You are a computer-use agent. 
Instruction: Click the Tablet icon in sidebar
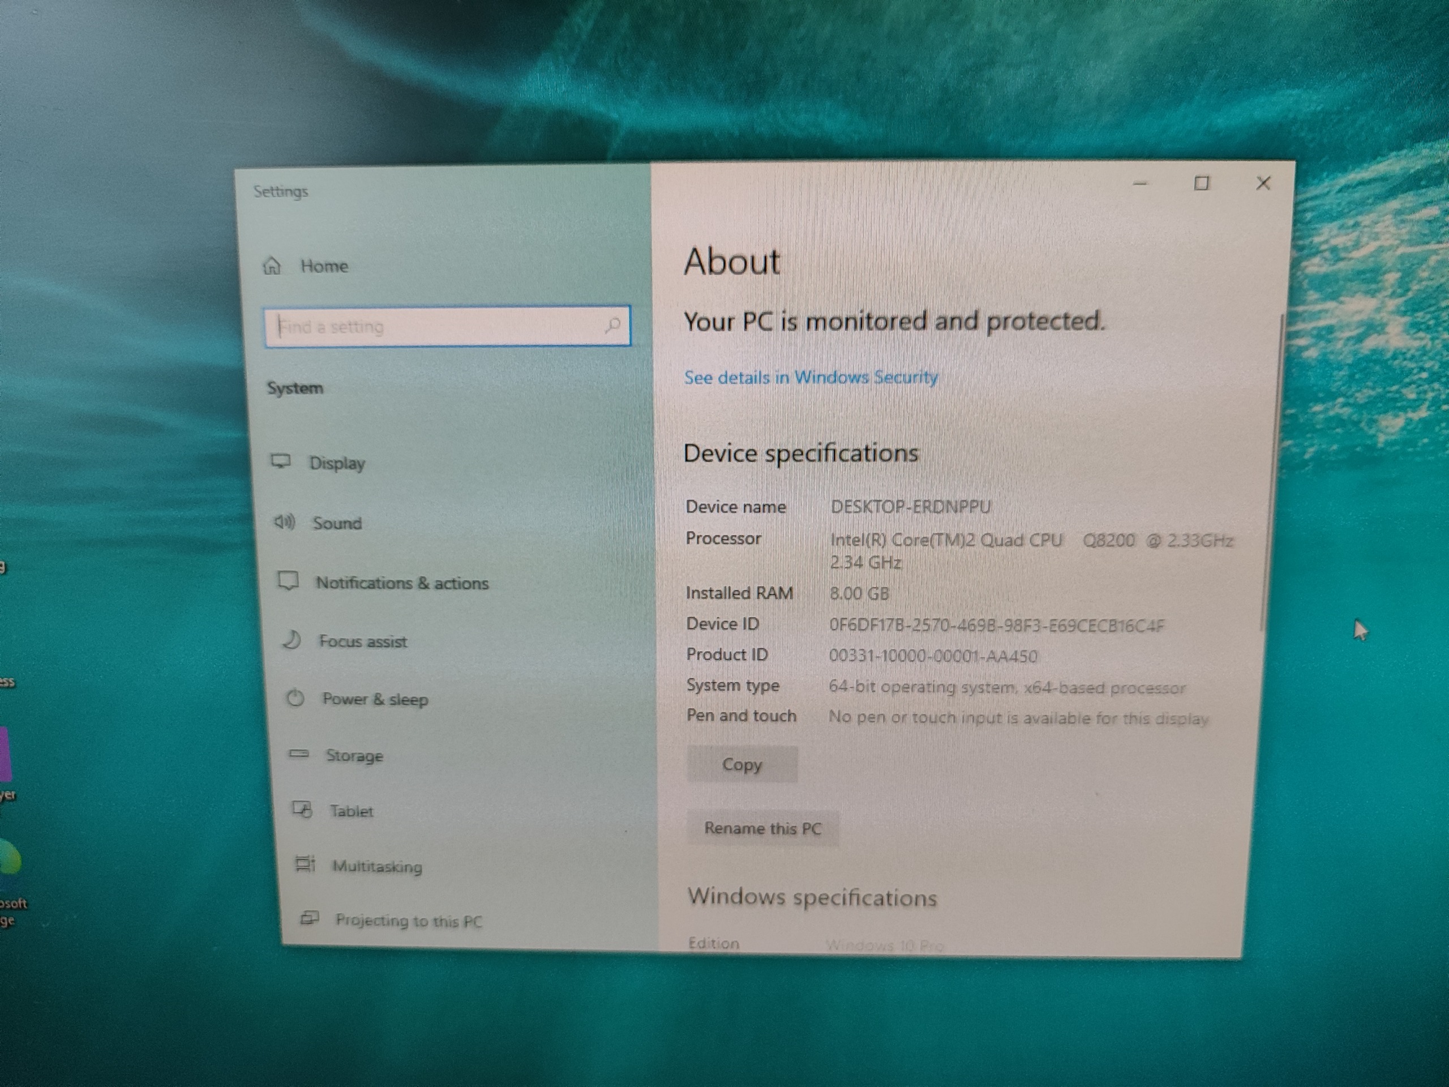coord(302,810)
